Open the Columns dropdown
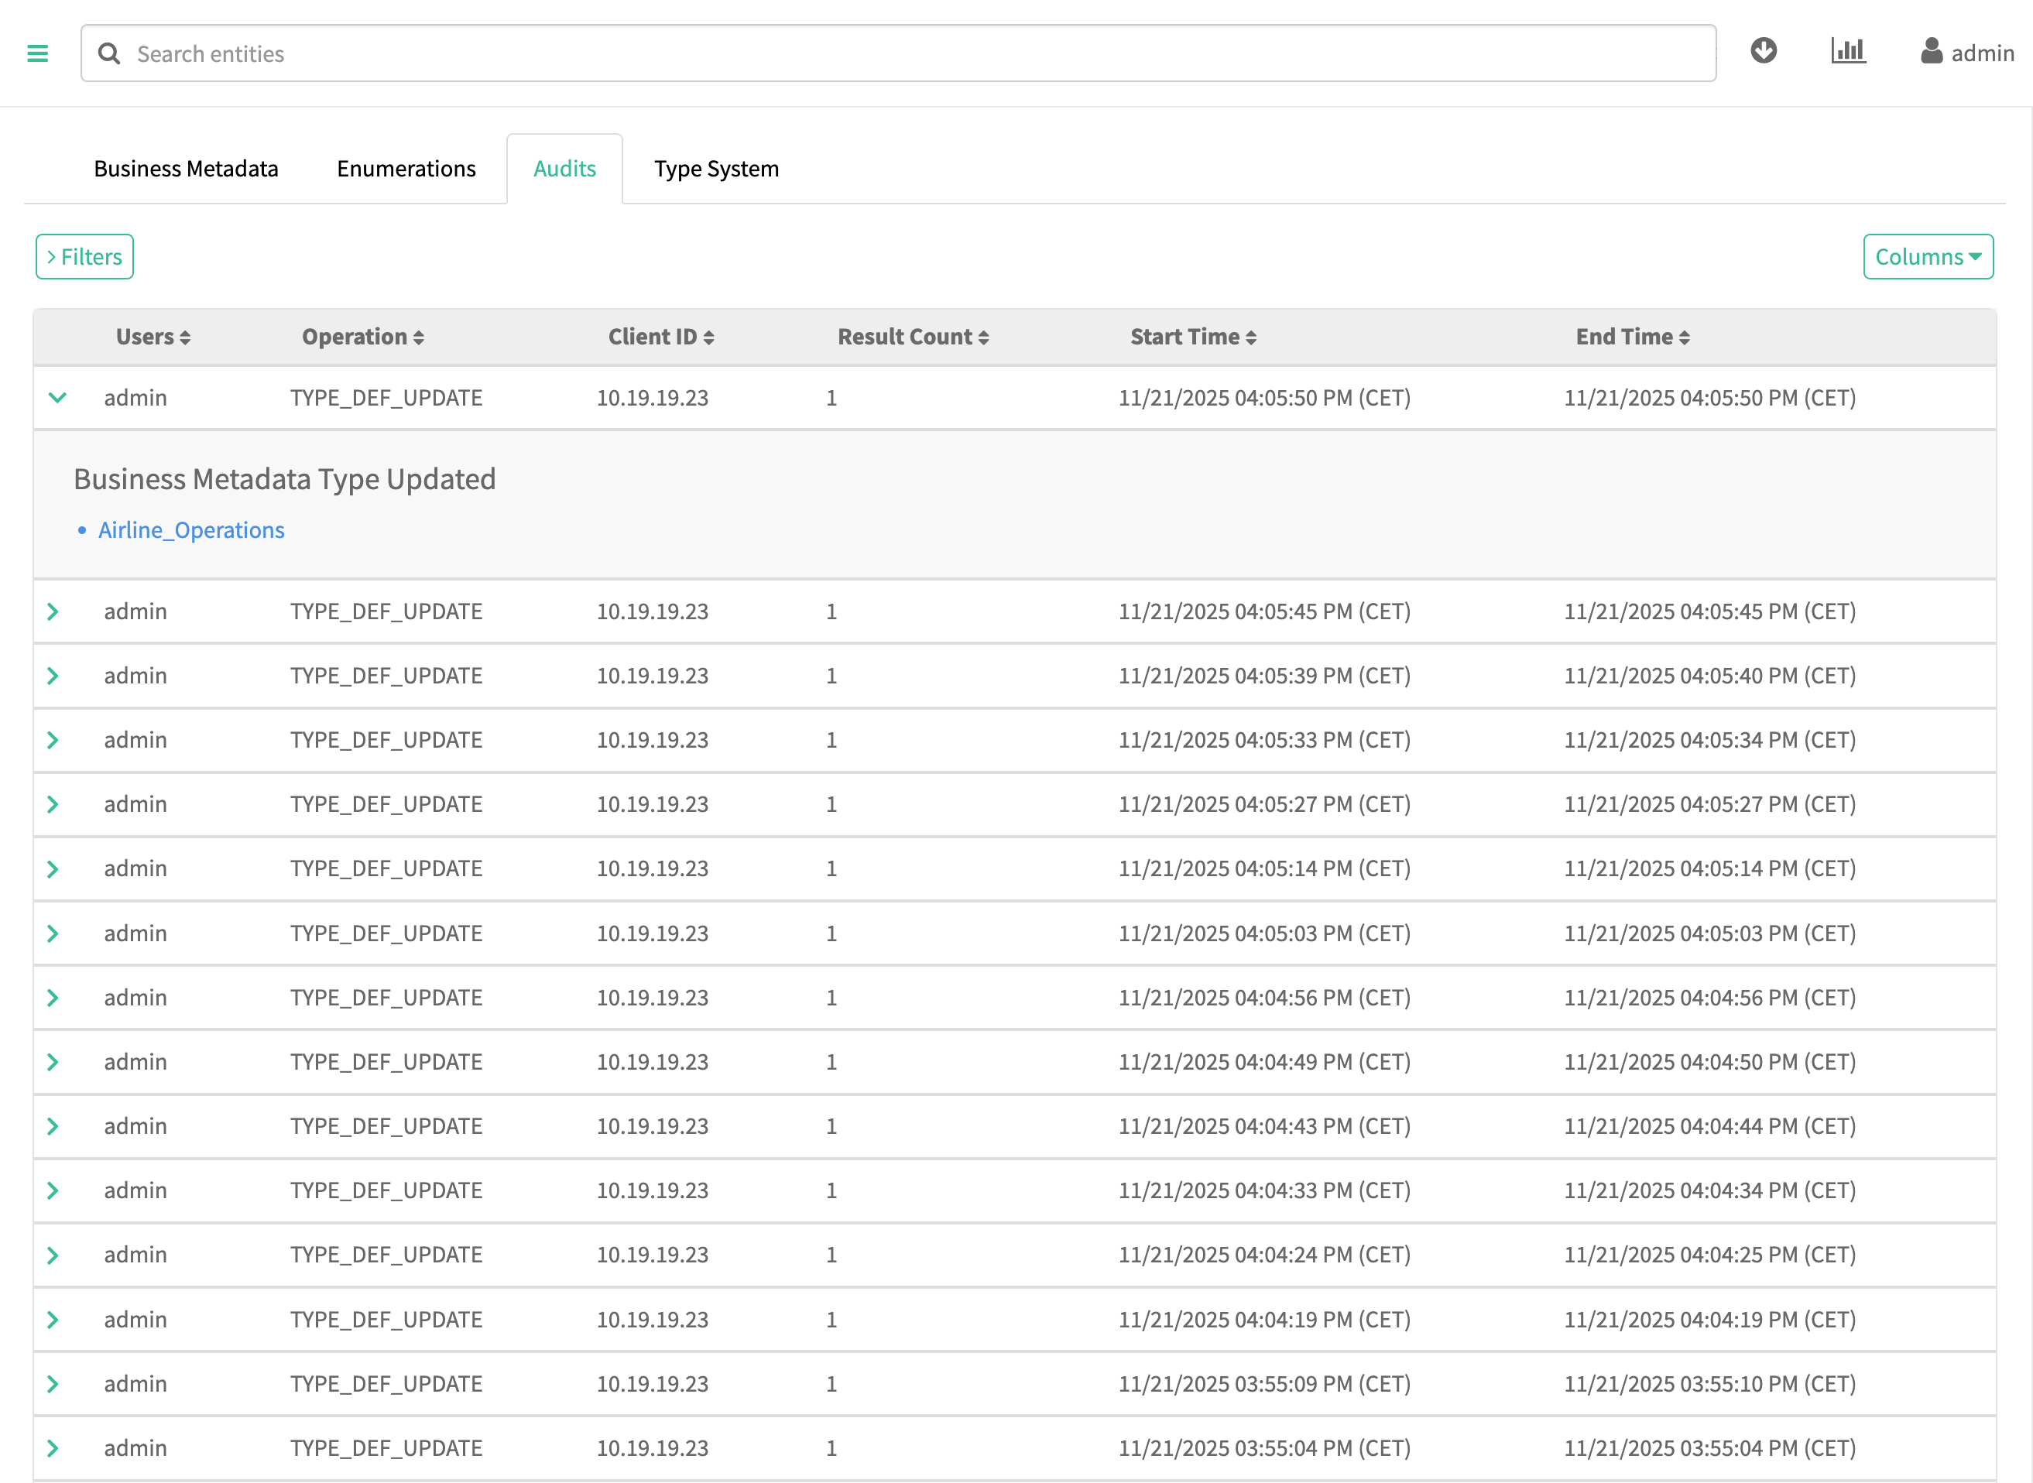Screen dimensions: 2033x1483 1927,257
